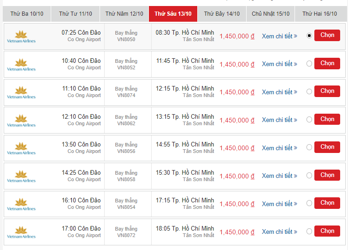Image resolution: width=348 pixels, height=250 pixels.
Task: Click the 1,450,000 đ price of flight VN8062
Action: (237, 120)
